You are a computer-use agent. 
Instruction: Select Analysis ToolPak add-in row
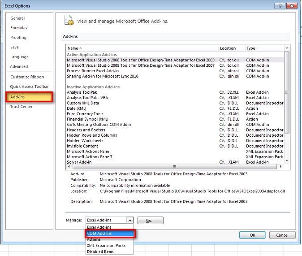click(82, 92)
